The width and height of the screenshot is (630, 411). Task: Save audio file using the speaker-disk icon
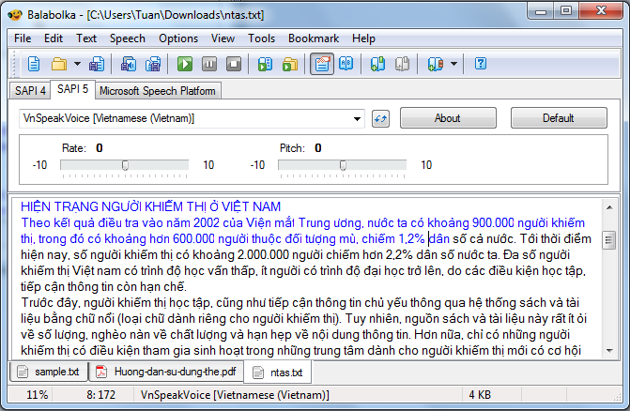click(x=129, y=64)
